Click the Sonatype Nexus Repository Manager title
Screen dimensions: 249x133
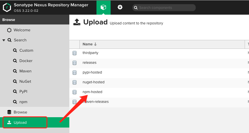(x=51, y=5)
